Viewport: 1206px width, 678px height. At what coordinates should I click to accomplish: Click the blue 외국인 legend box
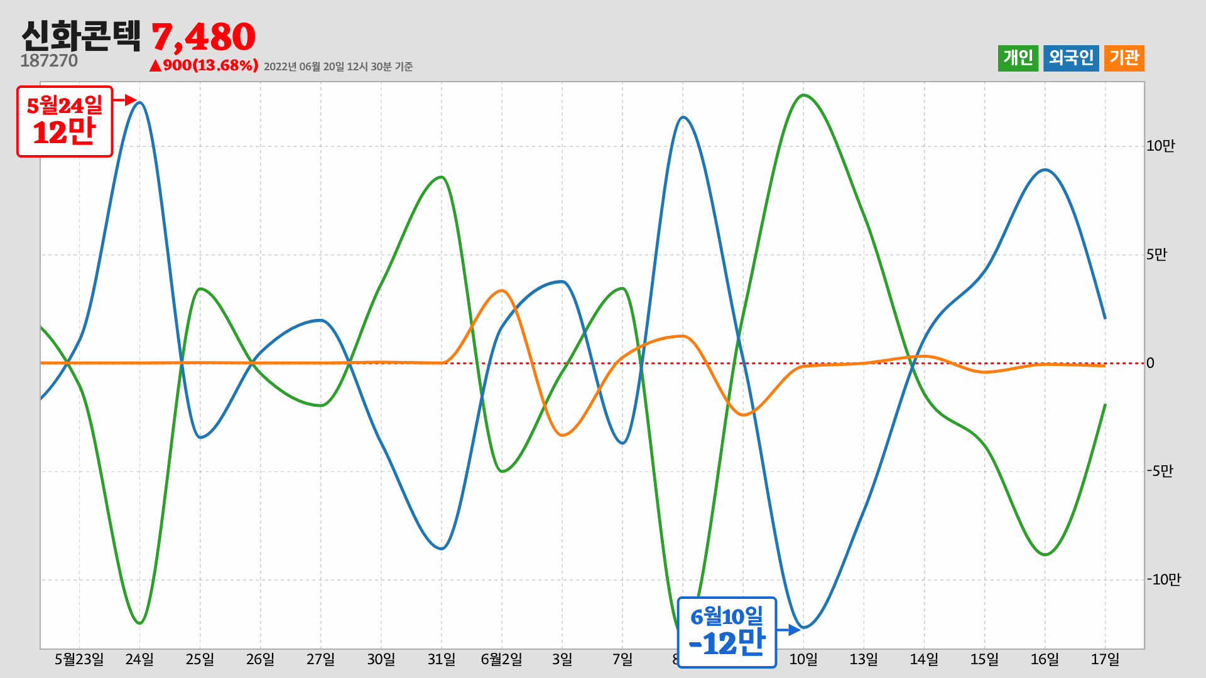[1071, 58]
